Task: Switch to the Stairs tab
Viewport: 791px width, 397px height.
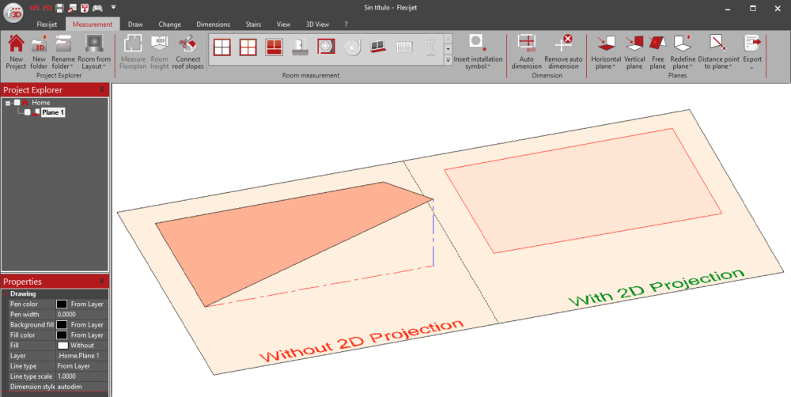Action: point(253,25)
